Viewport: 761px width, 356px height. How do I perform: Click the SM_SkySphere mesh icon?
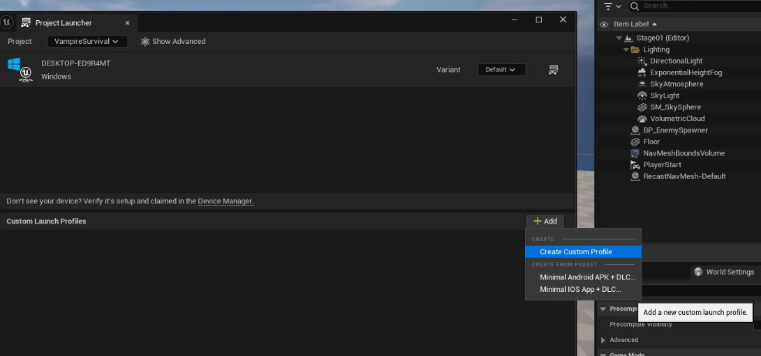click(642, 107)
